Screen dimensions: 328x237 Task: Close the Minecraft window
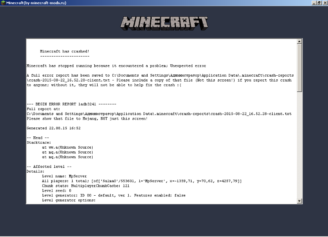(x=325, y=3)
